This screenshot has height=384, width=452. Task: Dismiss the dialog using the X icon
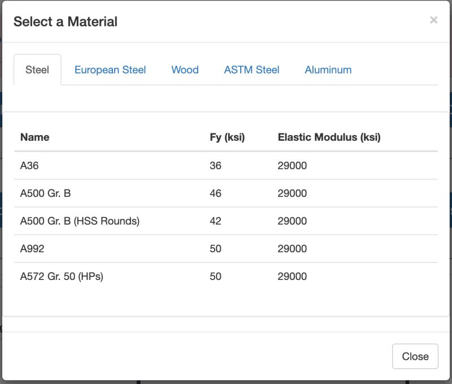click(434, 19)
